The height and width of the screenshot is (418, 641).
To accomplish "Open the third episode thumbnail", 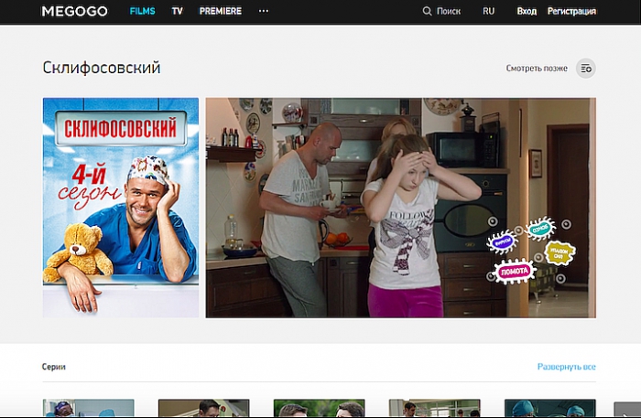I will pos(319,408).
